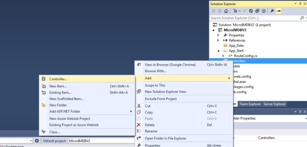Choose Controller... from the Add submenu
Screen dimensions: 307x147
pos(58,79)
